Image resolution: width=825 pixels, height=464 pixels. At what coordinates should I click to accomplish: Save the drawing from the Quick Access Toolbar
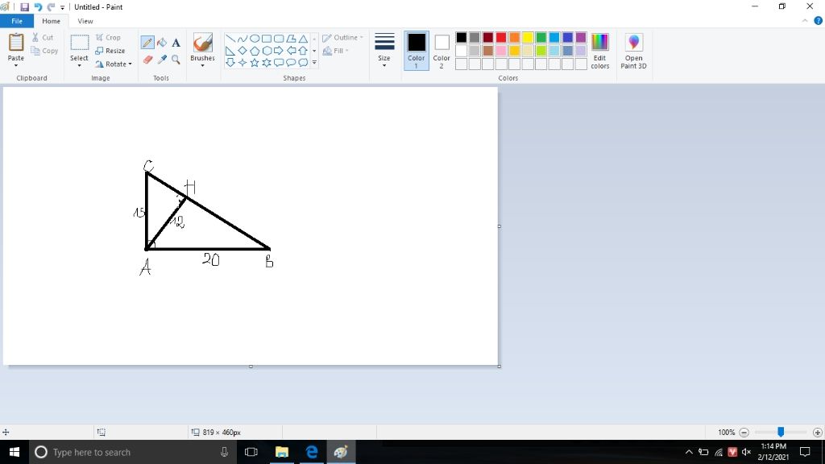coord(24,6)
